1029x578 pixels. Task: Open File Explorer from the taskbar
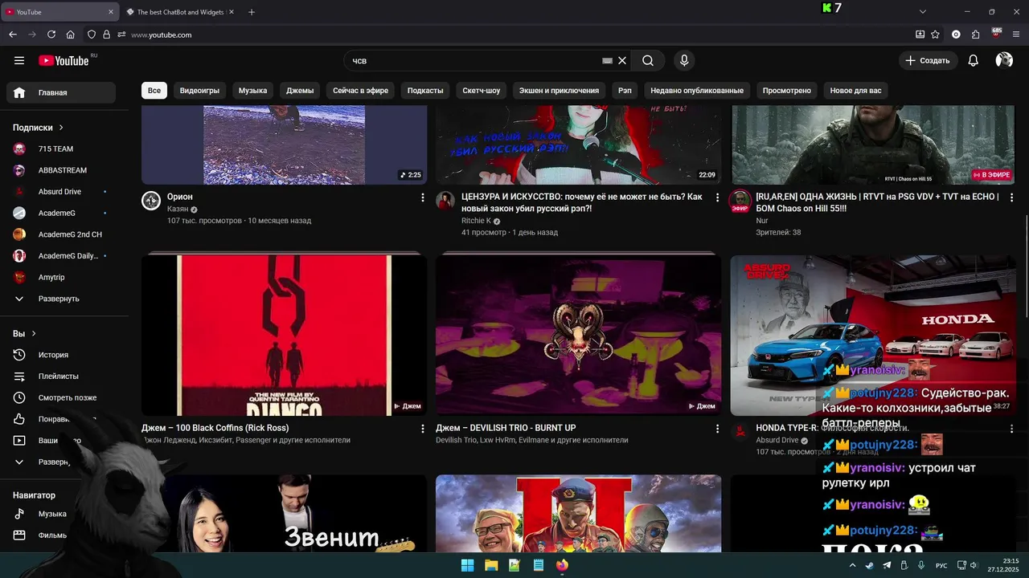click(491, 565)
